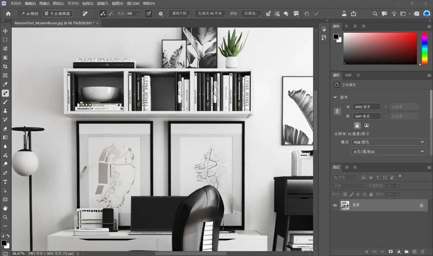
Task: Open the 文件(F) menu
Action: [x=16, y=4]
